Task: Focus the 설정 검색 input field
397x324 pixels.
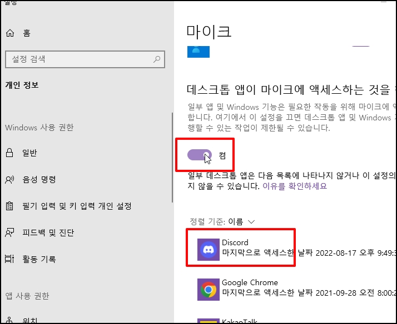Action: 85,59
